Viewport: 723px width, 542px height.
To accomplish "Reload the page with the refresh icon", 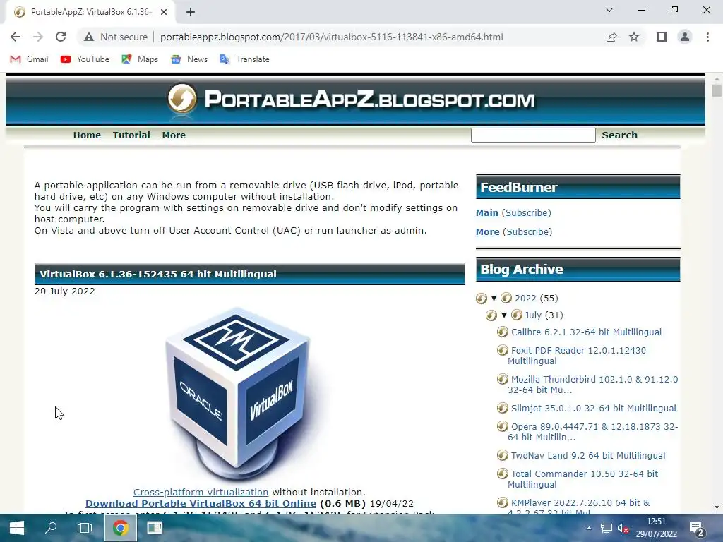I will click(x=61, y=37).
